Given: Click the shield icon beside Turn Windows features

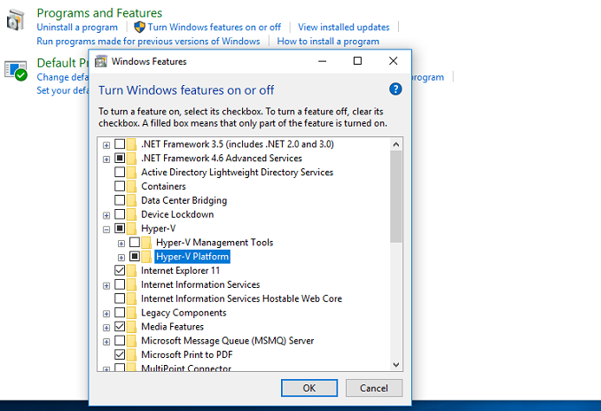Looking at the screenshot, I should pos(139,27).
